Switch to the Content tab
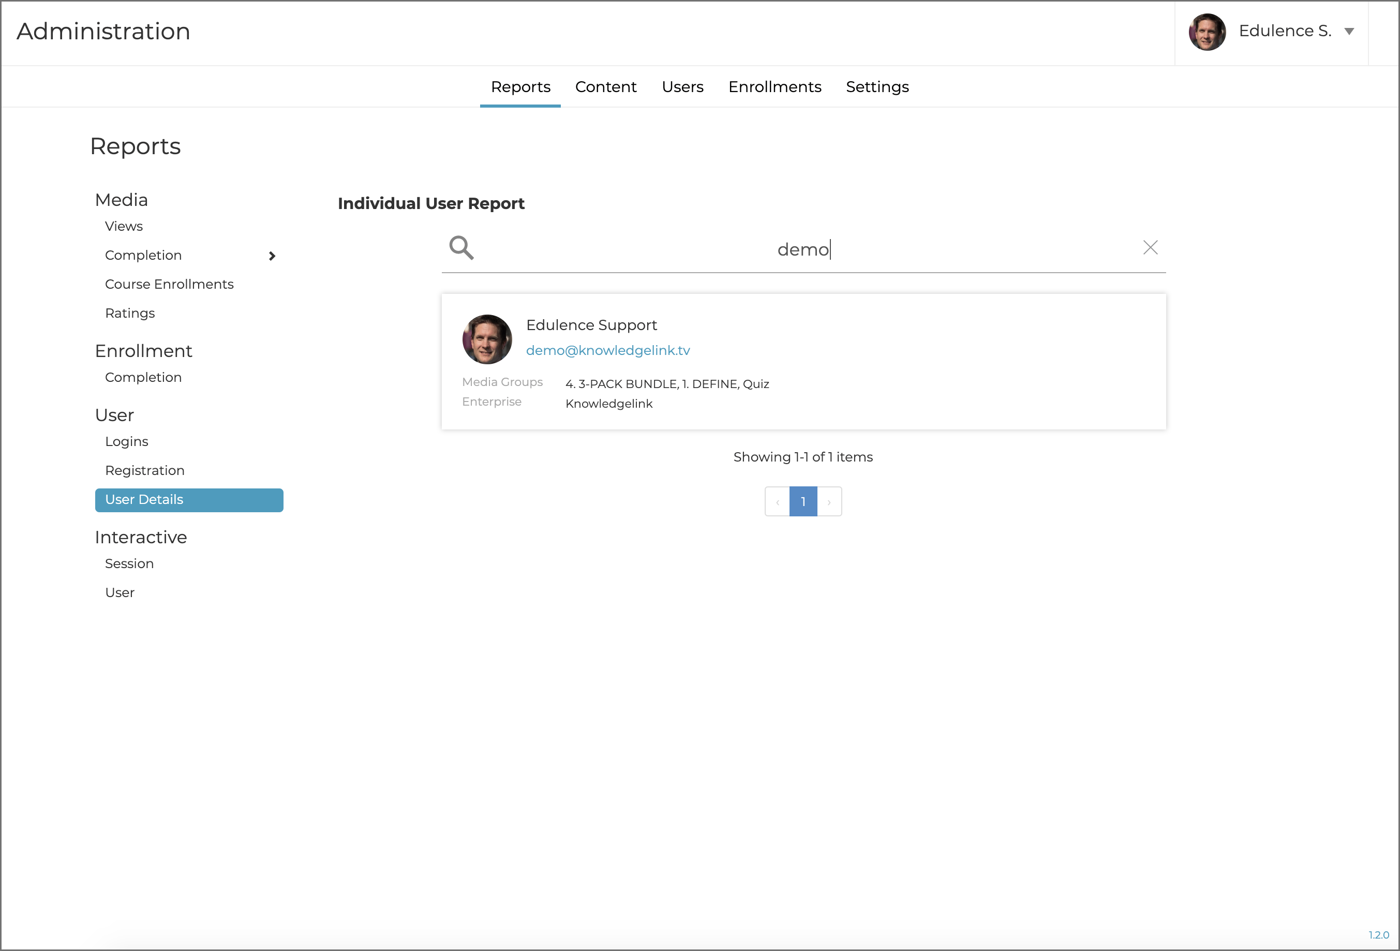1400x951 pixels. 605,87
